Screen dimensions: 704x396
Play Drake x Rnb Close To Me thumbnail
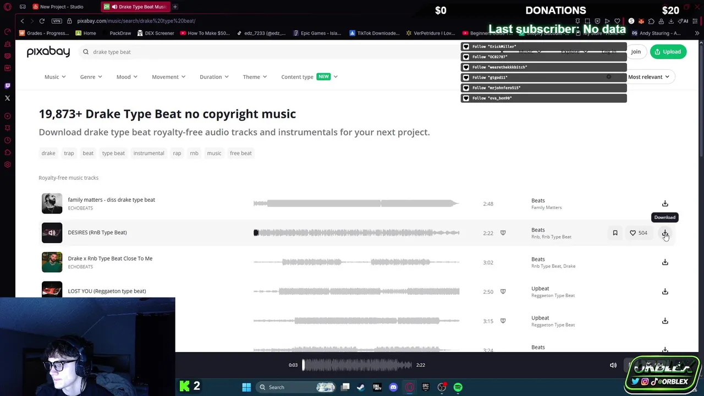pyautogui.click(x=52, y=262)
